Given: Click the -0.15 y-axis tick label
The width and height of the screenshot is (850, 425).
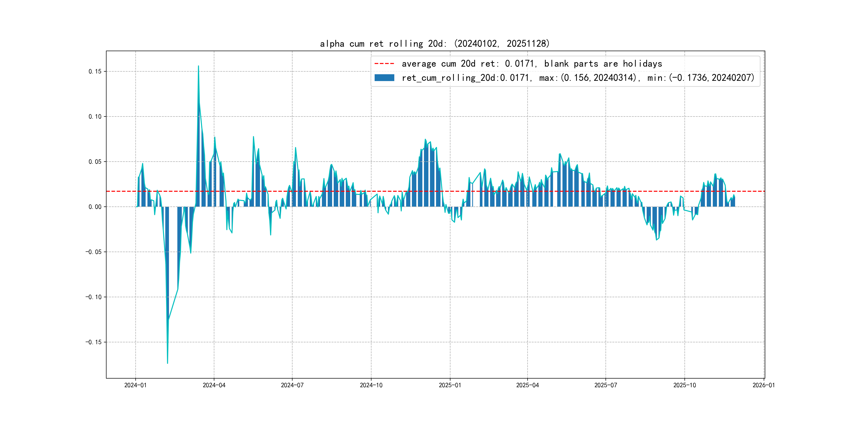Looking at the screenshot, I should [x=93, y=342].
